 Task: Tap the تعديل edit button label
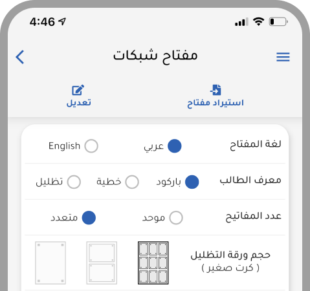(x=78, y=103)
